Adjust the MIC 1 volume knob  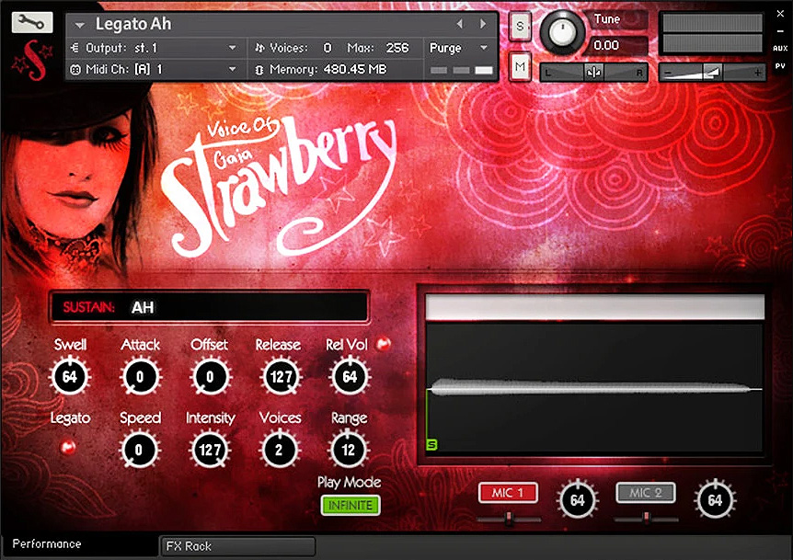[x=577, y=500]
